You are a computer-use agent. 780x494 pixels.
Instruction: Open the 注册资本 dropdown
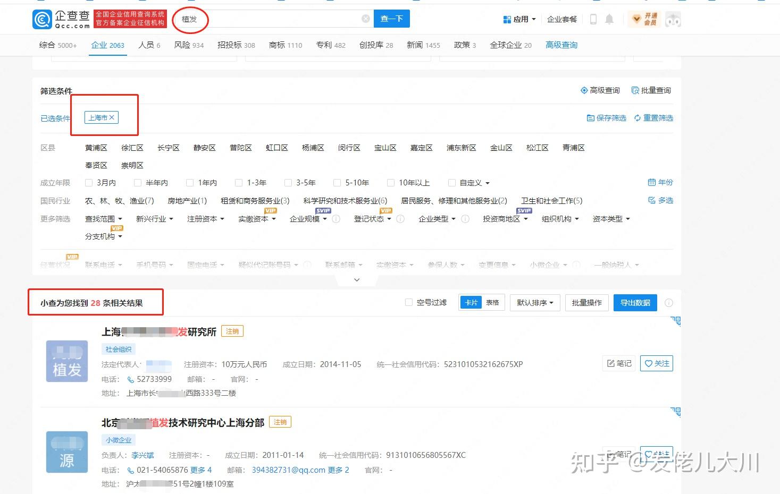tap(206, 219)
